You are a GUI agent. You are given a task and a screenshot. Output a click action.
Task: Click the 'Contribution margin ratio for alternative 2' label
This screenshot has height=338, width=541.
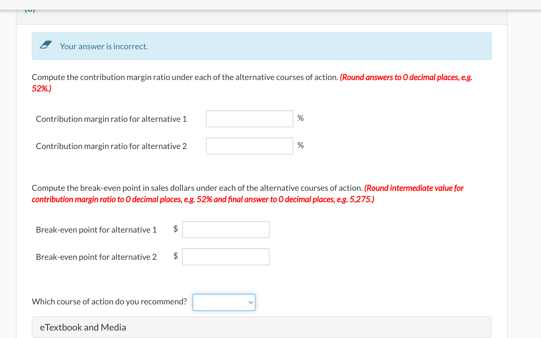point(111,146)
